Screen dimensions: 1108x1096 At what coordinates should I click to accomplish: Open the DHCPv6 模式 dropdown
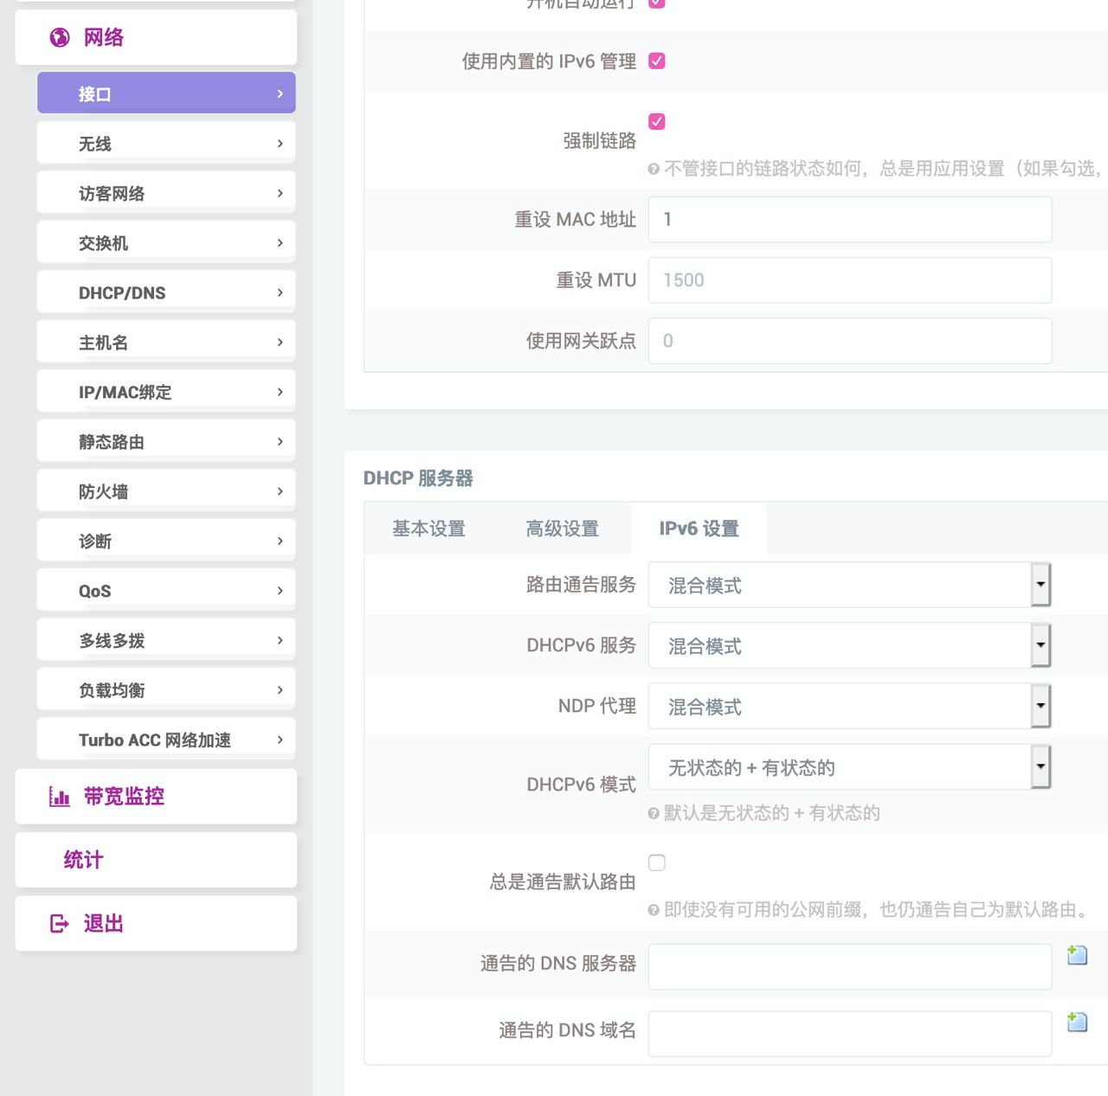(849, 766)
